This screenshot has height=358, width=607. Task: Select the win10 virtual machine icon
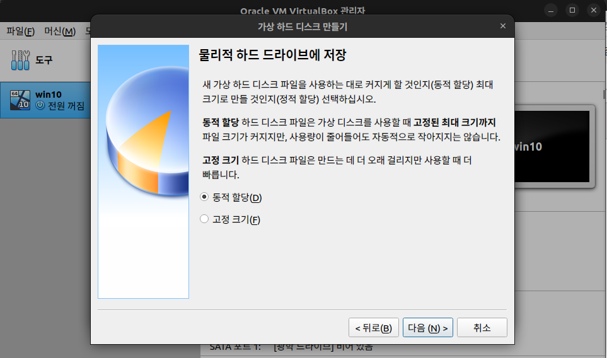(20, 100)
